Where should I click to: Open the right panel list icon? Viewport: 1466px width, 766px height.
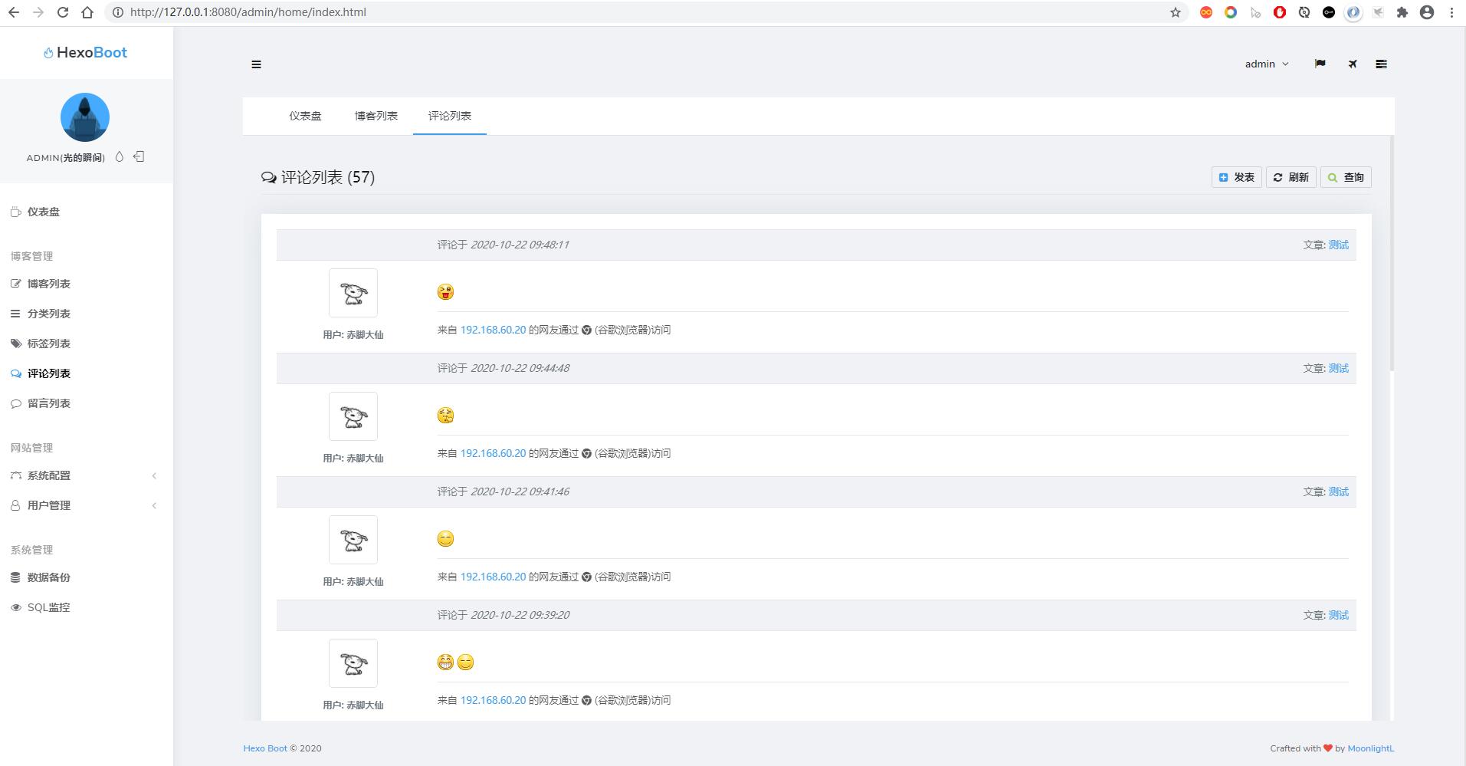pos(1381,64)
